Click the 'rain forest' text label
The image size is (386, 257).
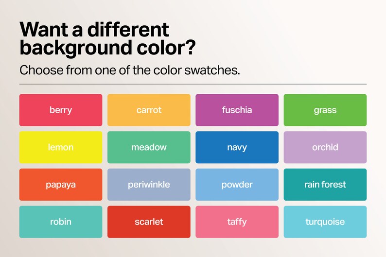(325, 185)
